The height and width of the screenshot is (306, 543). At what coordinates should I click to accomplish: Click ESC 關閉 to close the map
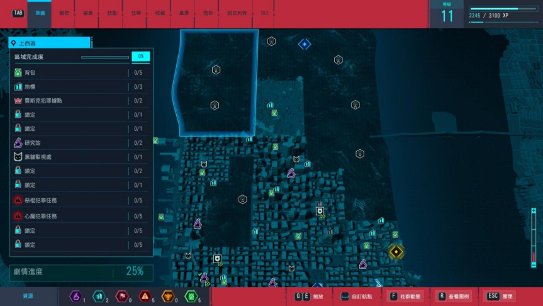[x=500, y=297]
